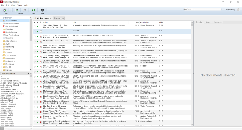Open the Edit menu
The width and height of the screenshot is (242, 130).
coord(8,5)
